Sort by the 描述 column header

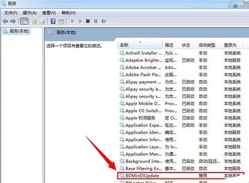[x=172, y=45]
